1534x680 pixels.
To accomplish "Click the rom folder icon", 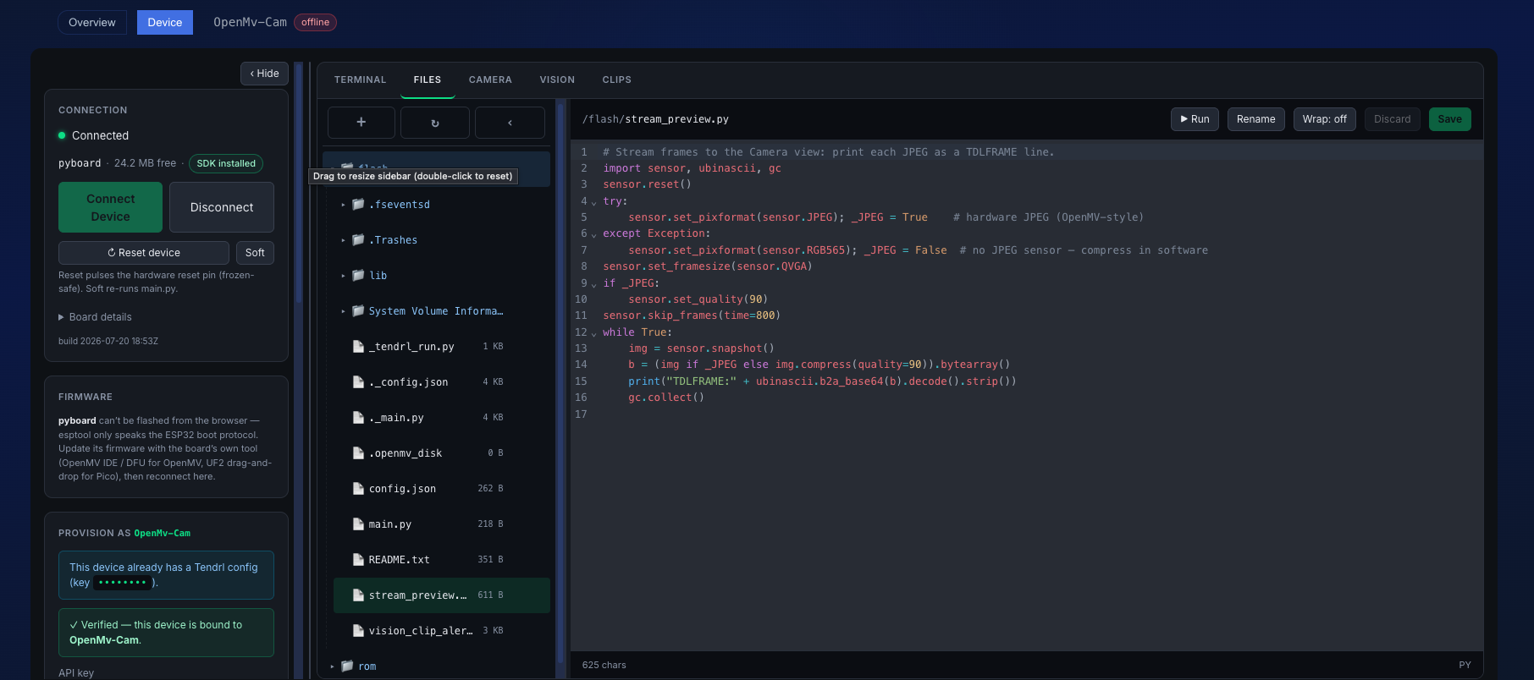I will click(x=347, y=666).
